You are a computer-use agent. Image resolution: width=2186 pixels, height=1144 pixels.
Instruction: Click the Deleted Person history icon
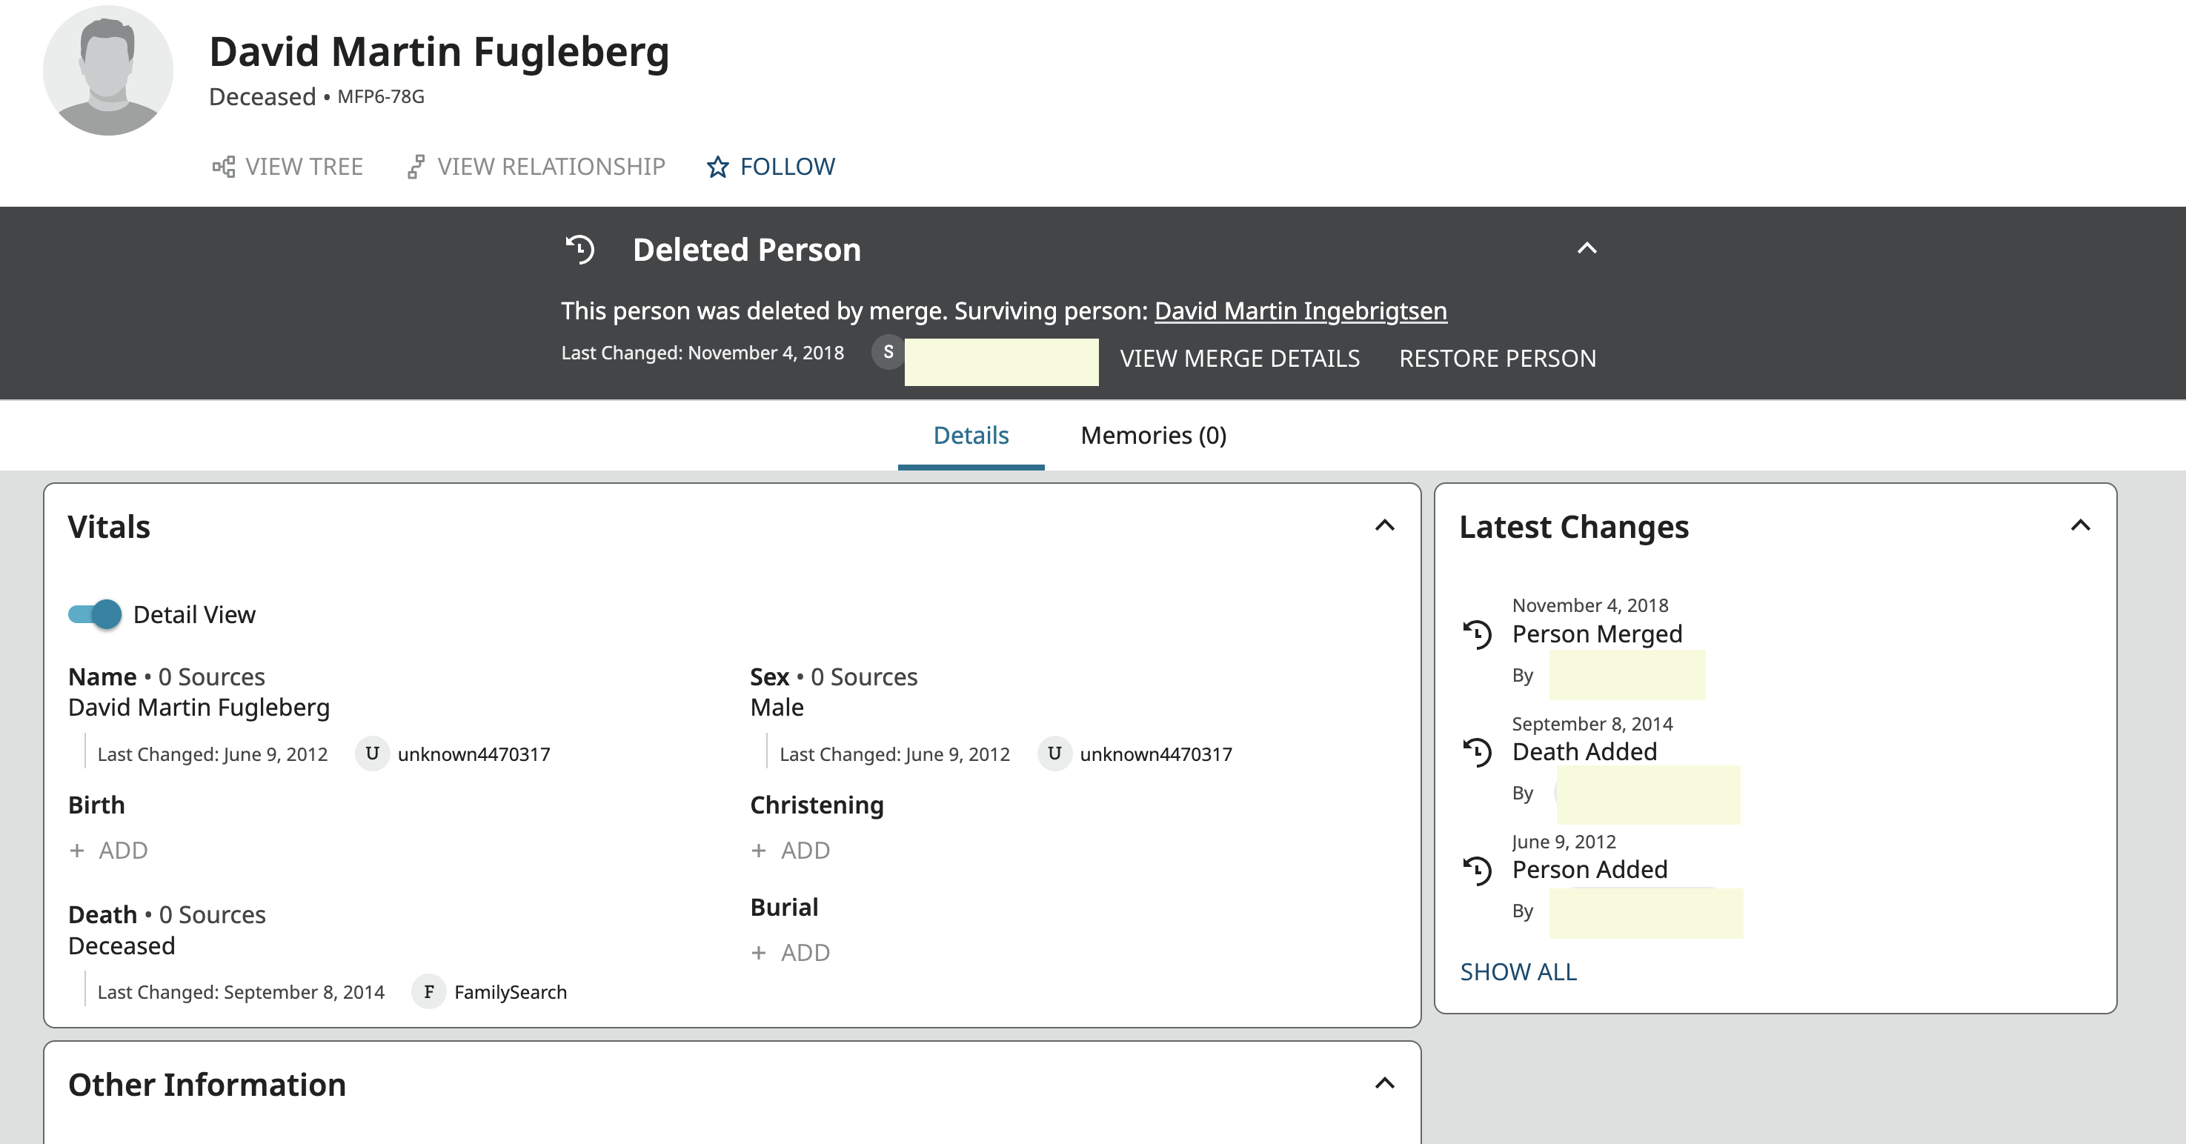click(x=580, y=250)
